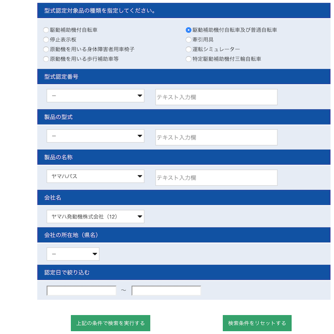Select the 駆動補助機付自転車 radio button
Image resolution: width=334 pixels, height=334 pixels.
(x=46, y=30)
